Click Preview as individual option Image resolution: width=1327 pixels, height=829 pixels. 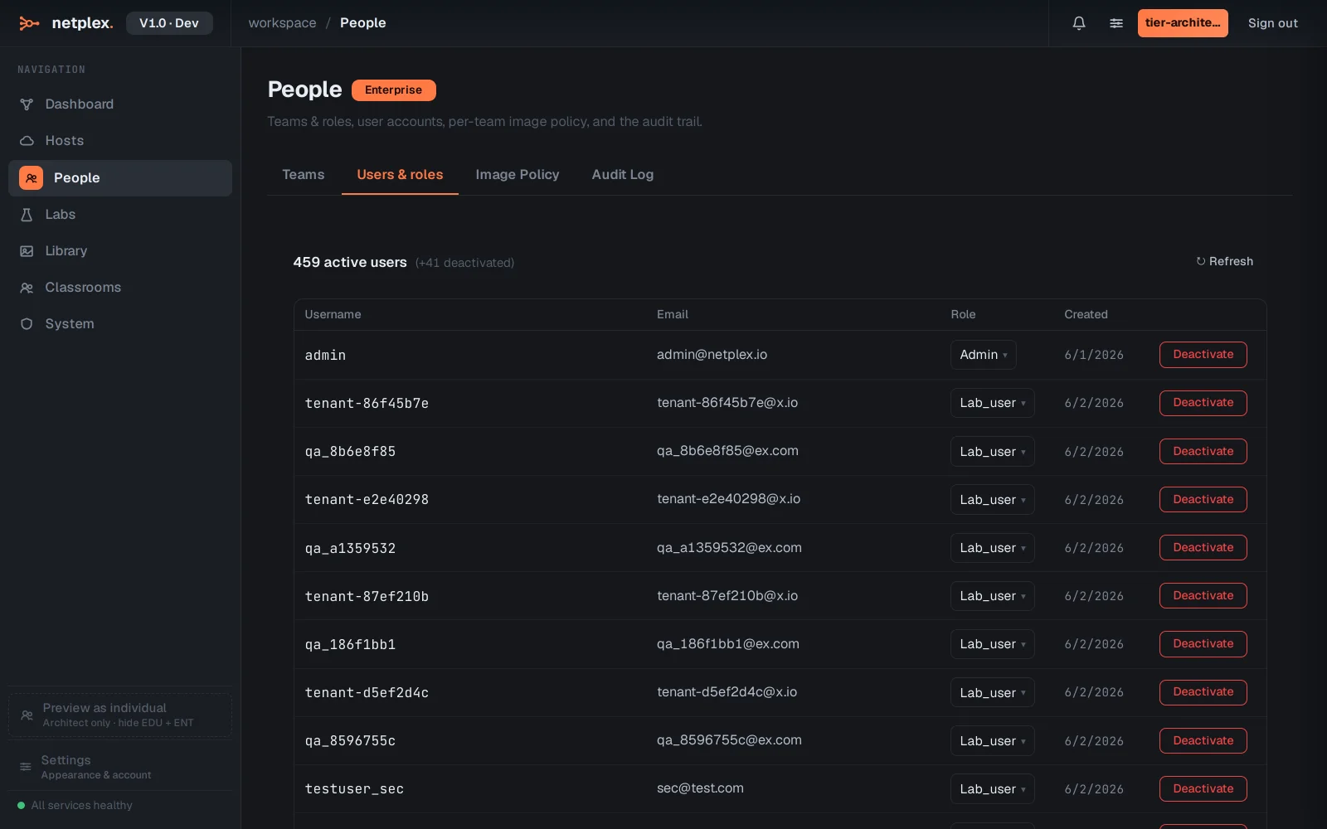pos(120,715)
